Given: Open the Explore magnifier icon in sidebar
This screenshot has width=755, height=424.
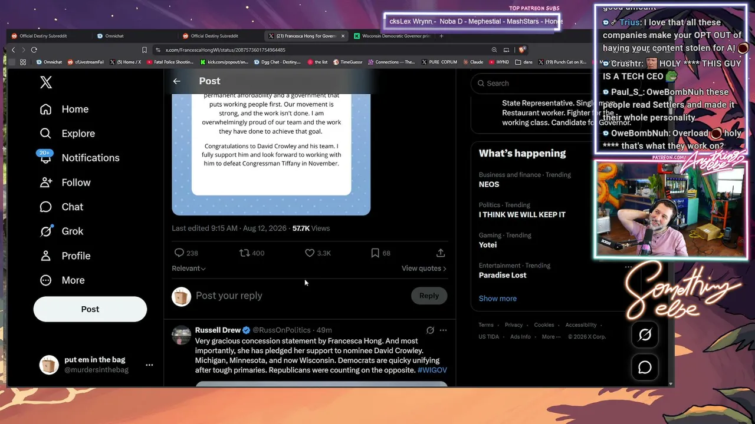Looking at the screenshot, I should [46, 134].
